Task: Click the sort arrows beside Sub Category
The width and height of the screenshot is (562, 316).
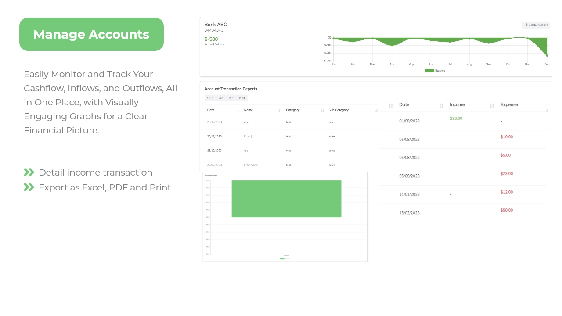Action: 377,111
